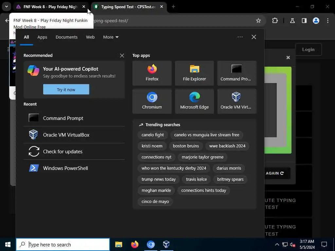Search trending topic boston bruins
Viewport: 335px width, 251px height.
click(x=186, y=146)
